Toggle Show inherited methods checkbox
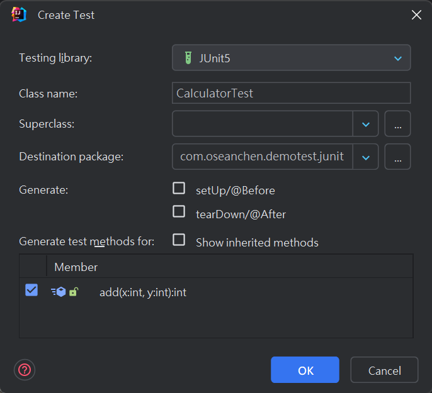This screenshot has width=432, height=393. click(x=179, y=240)
